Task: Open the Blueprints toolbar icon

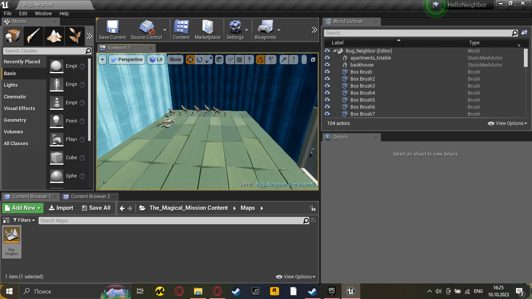Action: pos(265,30)
